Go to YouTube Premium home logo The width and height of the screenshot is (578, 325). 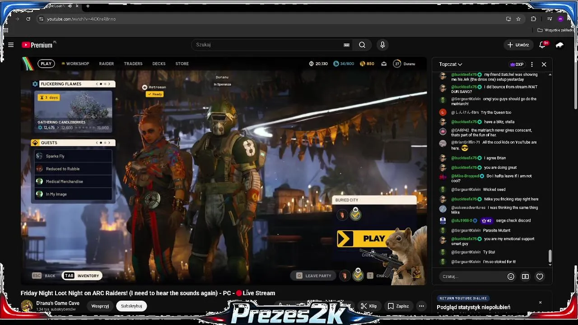(x=37, y=45)
